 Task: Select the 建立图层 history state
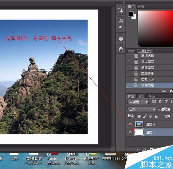point(149,62)
